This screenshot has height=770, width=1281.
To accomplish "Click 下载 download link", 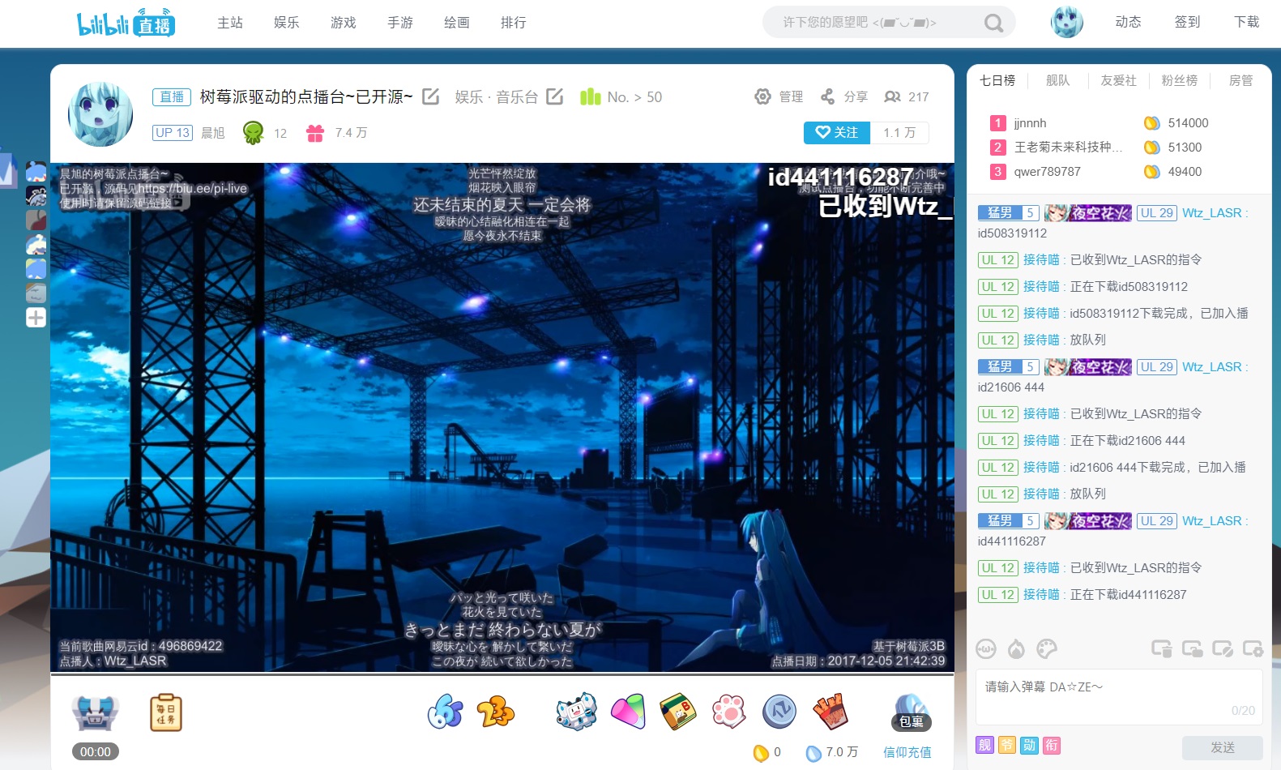I will point(1246,22).
